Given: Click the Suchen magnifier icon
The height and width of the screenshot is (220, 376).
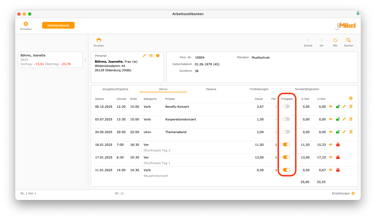Looking at the screenshot, I should (348, 40).
